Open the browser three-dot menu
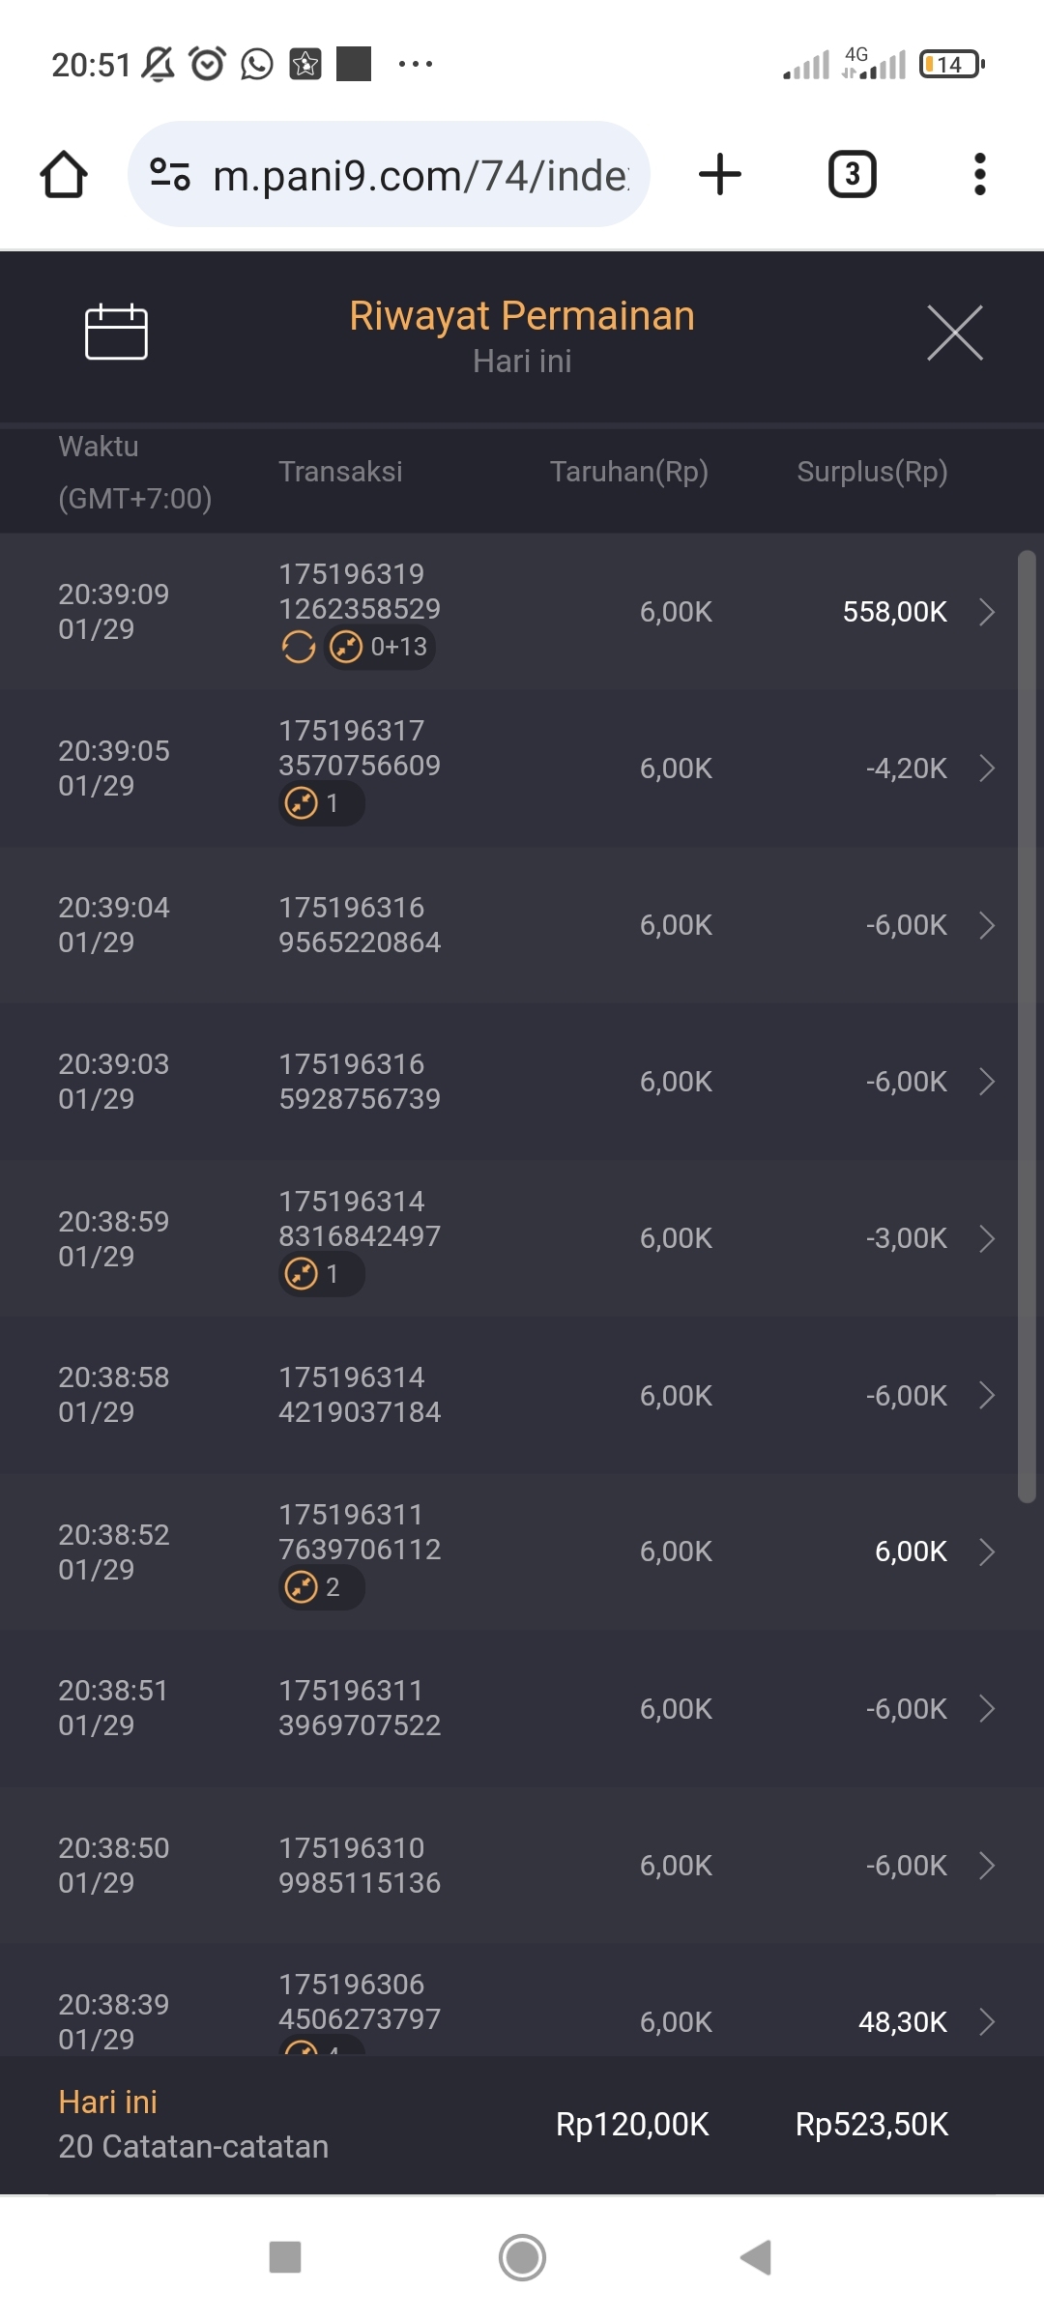 point(979,175)
